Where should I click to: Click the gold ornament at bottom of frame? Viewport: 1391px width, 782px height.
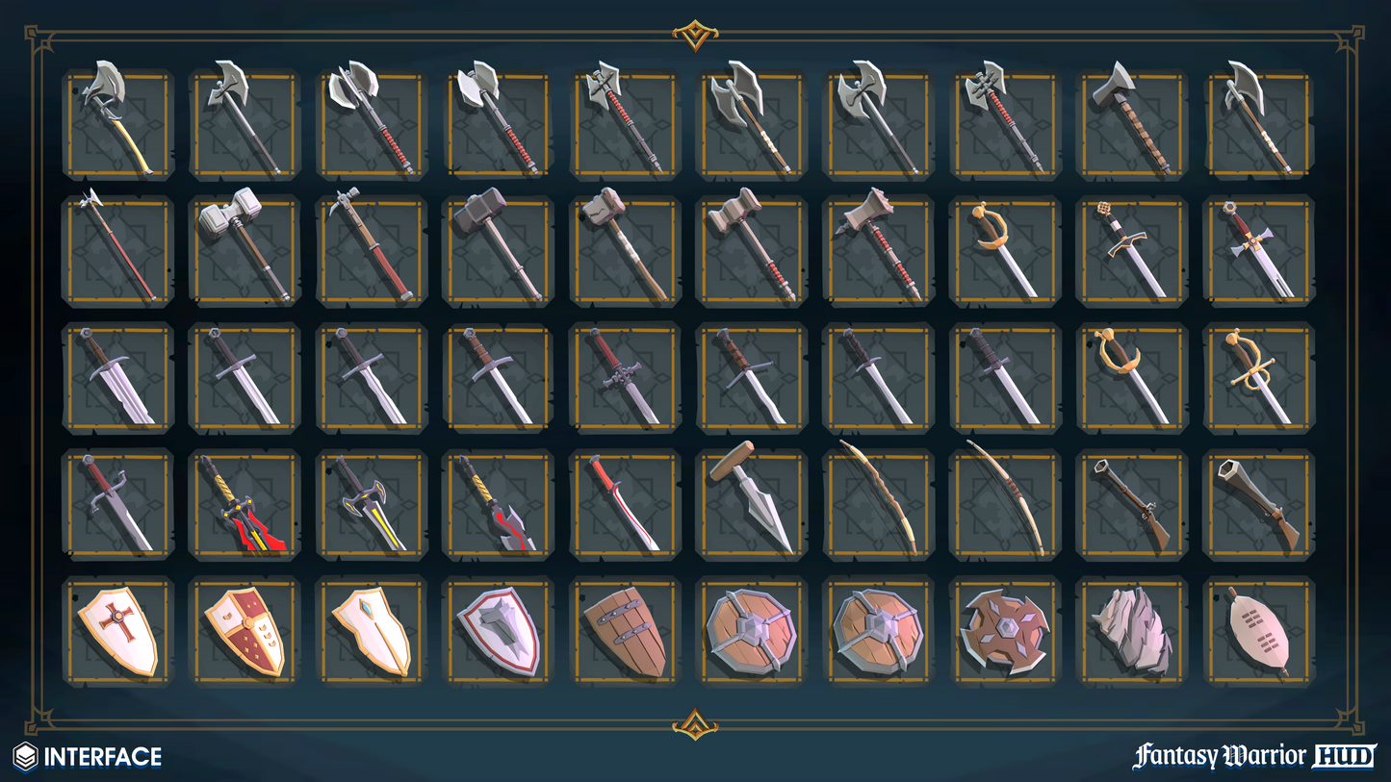[695, 723]
